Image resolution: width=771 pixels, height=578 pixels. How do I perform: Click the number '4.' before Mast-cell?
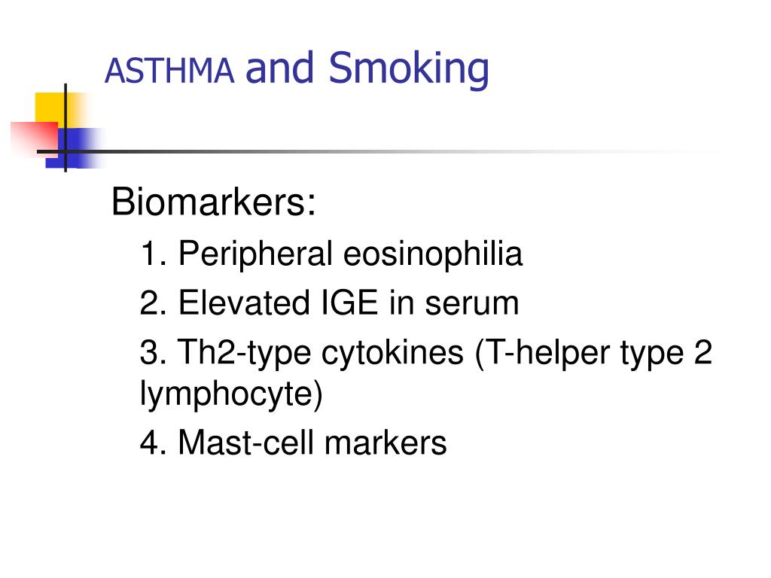tap(154, 443)
